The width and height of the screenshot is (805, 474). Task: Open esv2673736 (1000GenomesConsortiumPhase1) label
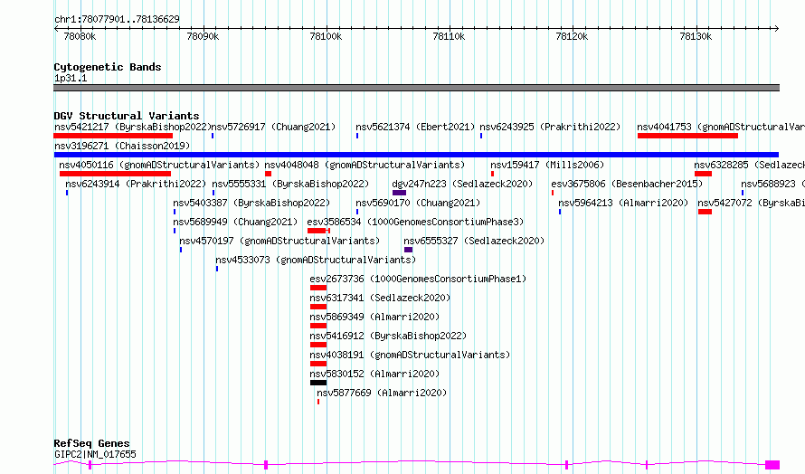[x=418, y=279]
